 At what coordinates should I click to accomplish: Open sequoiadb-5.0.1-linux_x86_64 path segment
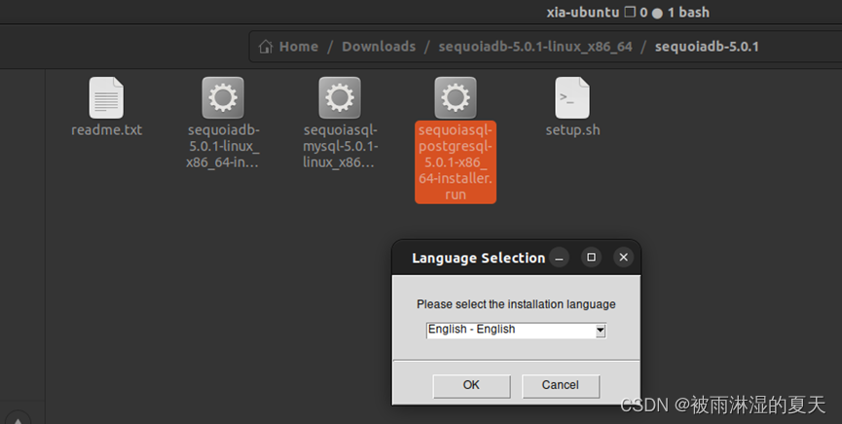pos(535,47)
